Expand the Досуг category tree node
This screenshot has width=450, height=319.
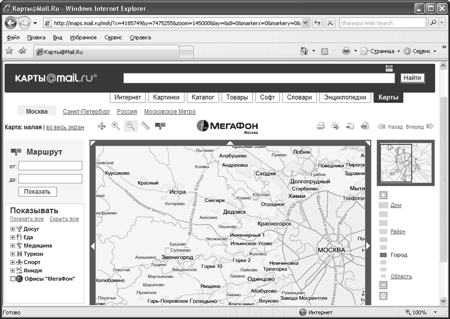12,229
